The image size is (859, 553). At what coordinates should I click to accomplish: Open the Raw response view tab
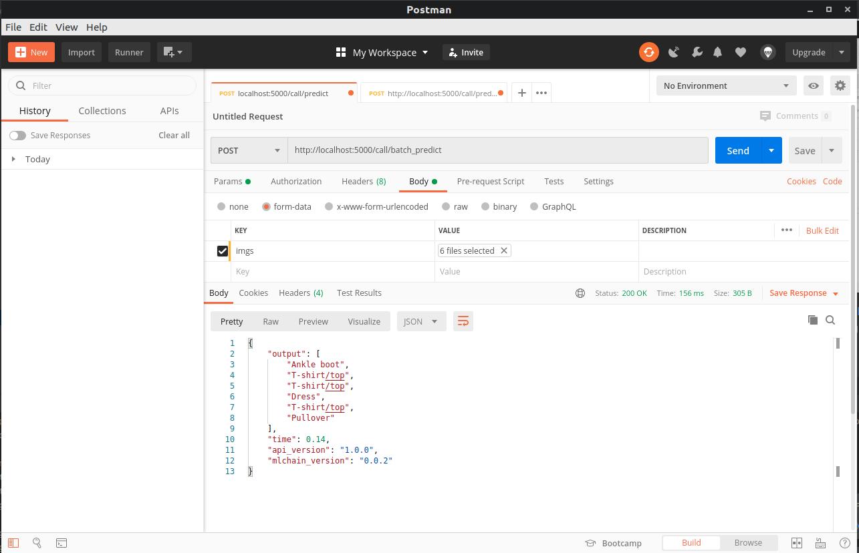pos(271,321)
